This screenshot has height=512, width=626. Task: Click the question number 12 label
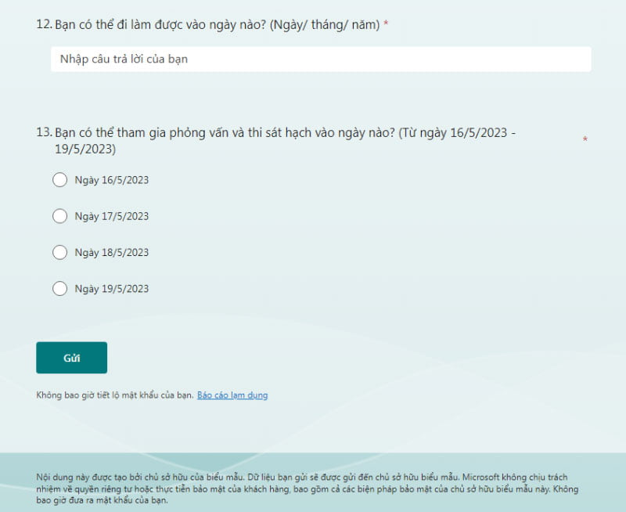click(x=44, y=25)
